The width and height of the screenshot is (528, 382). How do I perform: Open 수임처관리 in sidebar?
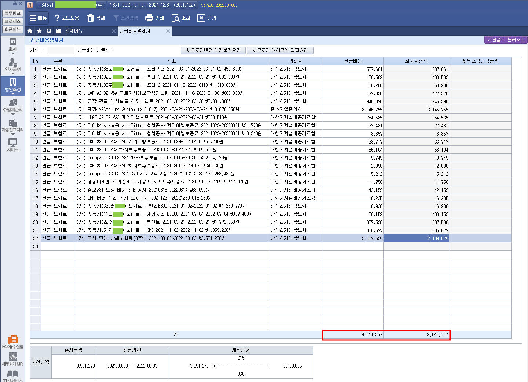[12, 105]
